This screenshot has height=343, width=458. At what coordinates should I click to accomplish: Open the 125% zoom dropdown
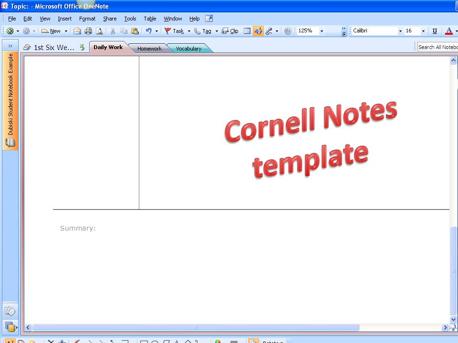322,31
